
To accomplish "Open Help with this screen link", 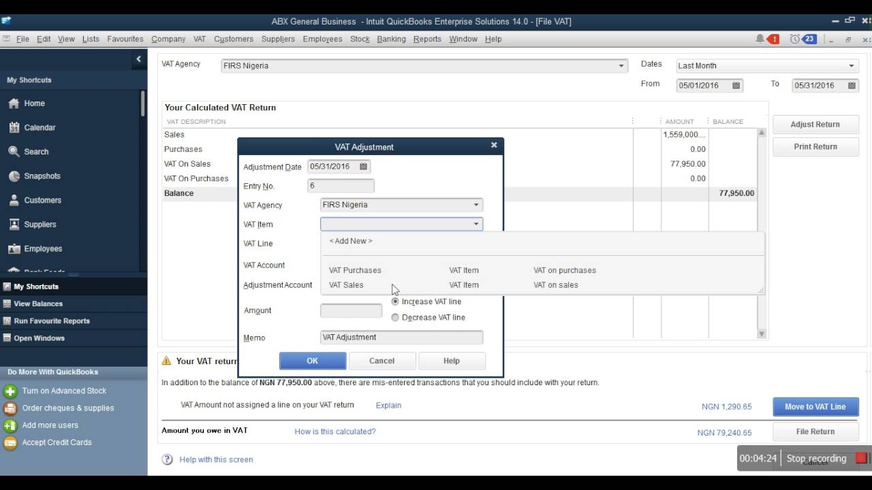I will [x=216, y=460].
